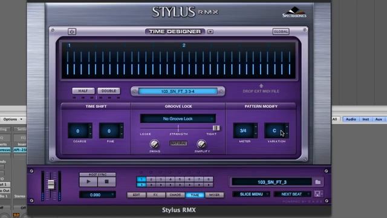Click the master volume fader handle
Viewport: 387px width, 218px height.
click(x=51, y=184)
